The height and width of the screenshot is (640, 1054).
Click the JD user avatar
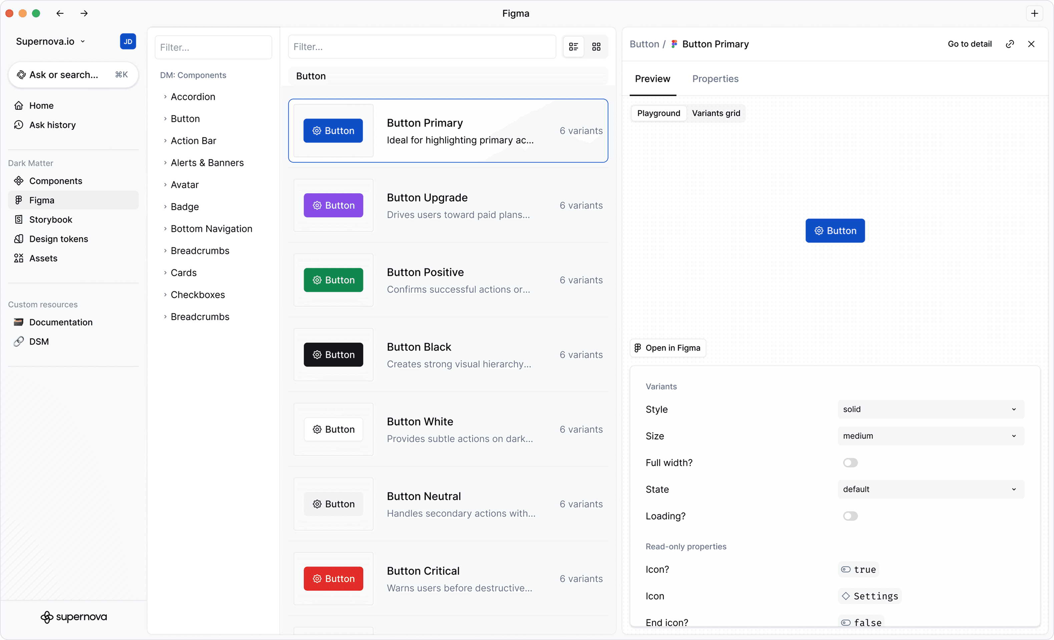pos(128,41)
